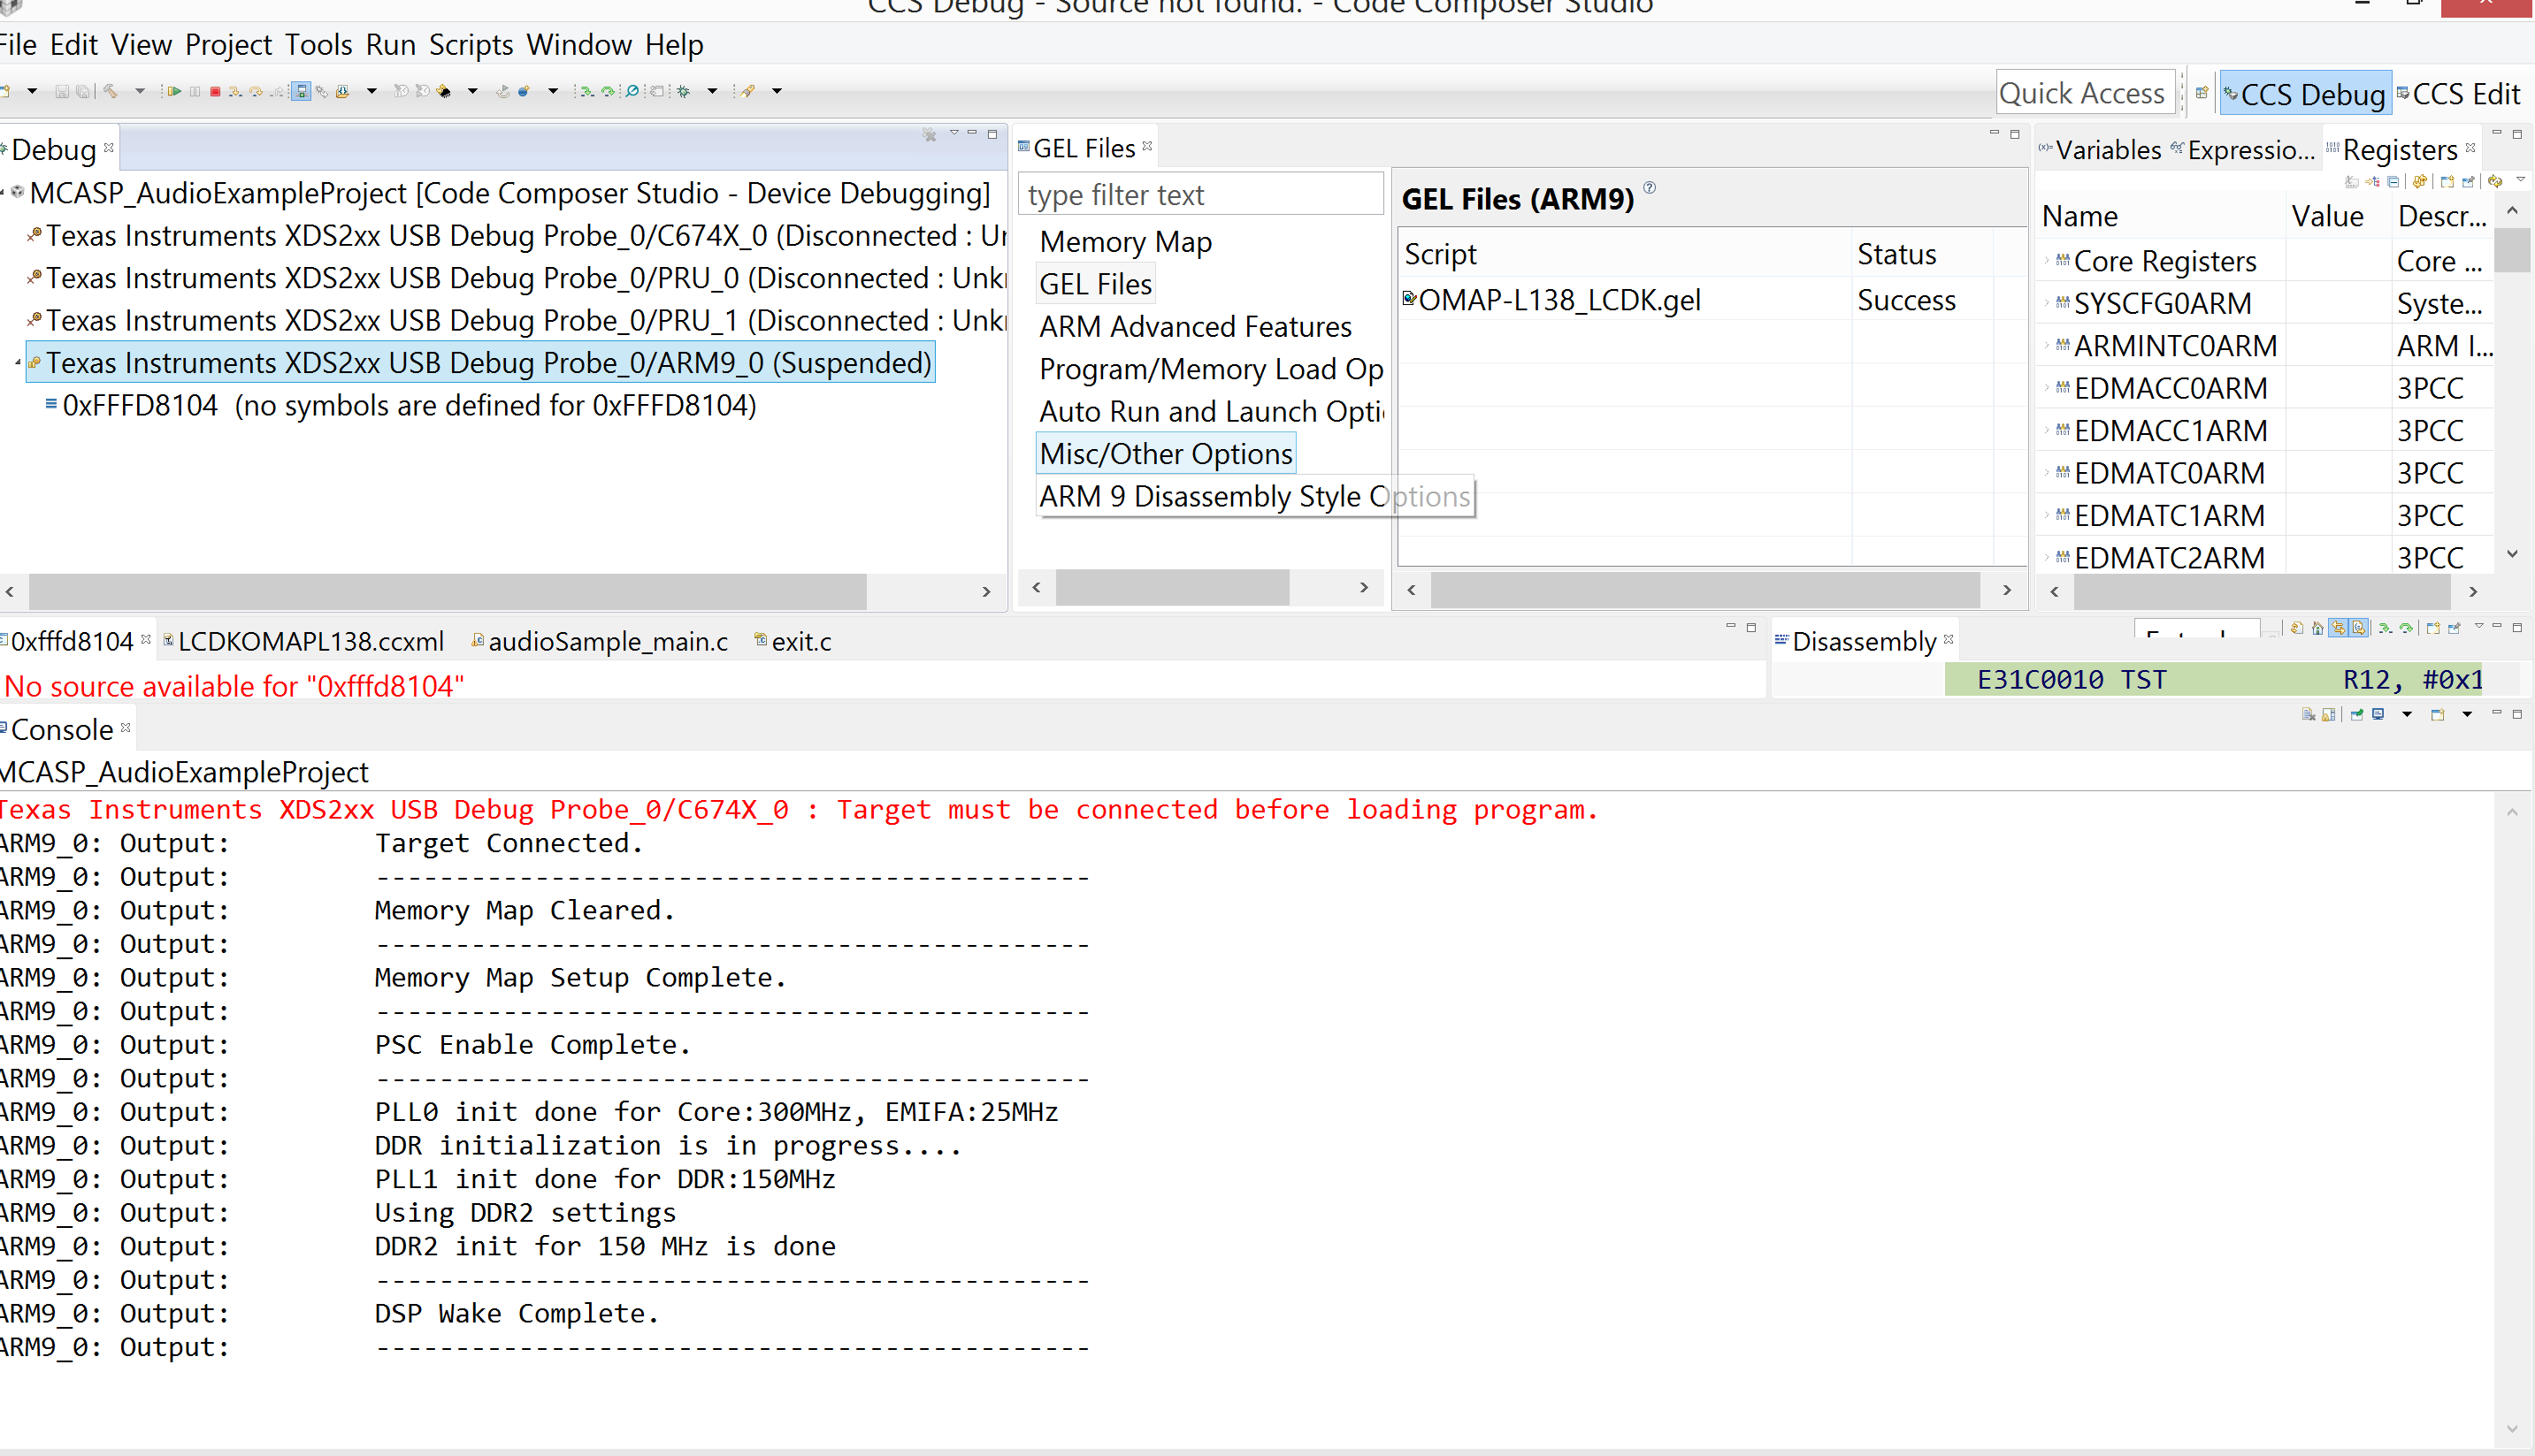Click the Registers continuous refresh icon
This screenshot has height=1456, width=2535.
2495,182
